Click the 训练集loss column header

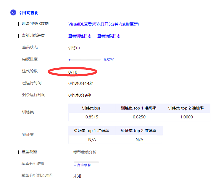coord(92,108)
